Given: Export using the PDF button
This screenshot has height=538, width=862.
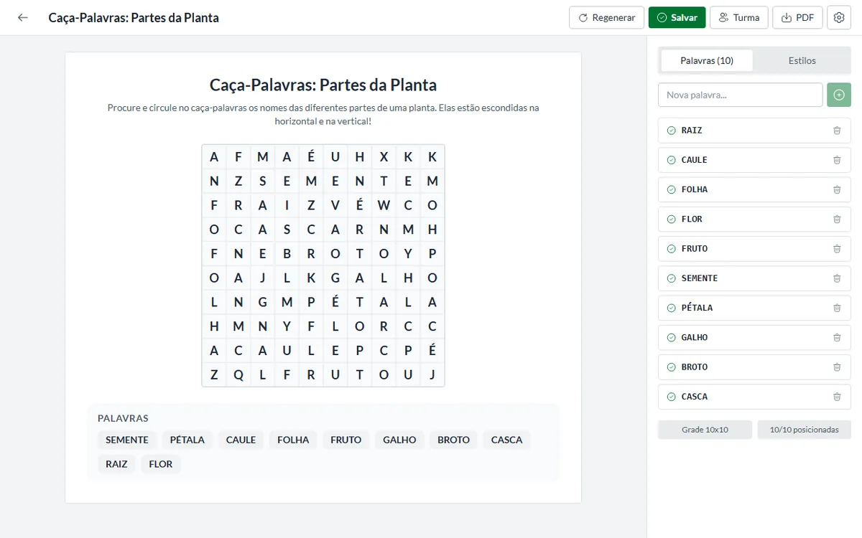Looking at the screenshot, I should click(797, 18).
